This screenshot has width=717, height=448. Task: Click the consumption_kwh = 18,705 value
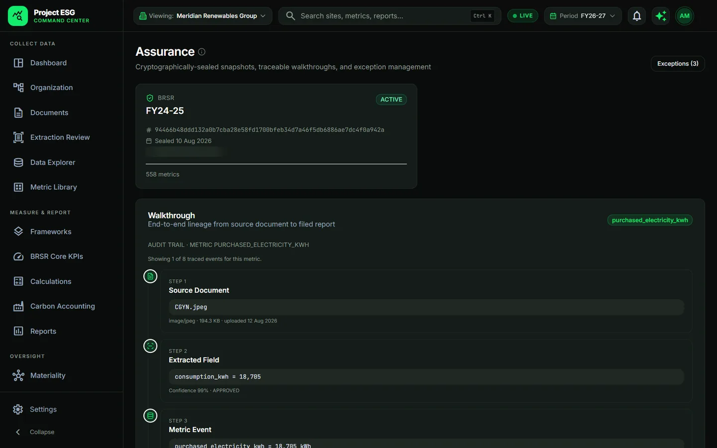coord(218,377)
